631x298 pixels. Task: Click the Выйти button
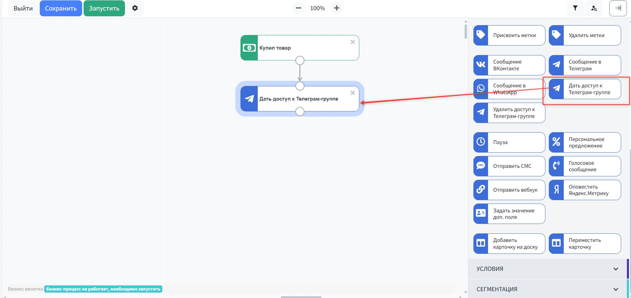point(23,8)
